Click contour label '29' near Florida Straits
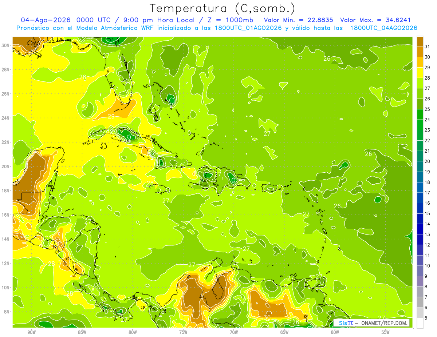This screenshot has width=437, height=337. [111, 116]
